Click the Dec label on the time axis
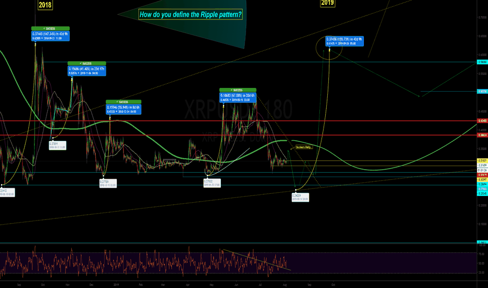This screenshot has width=488, height=288. pos(91,284)
